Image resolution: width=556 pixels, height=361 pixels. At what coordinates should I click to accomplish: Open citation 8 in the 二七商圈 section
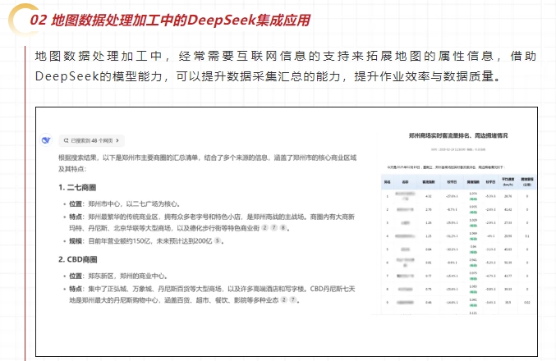pyautogui.click(x=283, y=228)
